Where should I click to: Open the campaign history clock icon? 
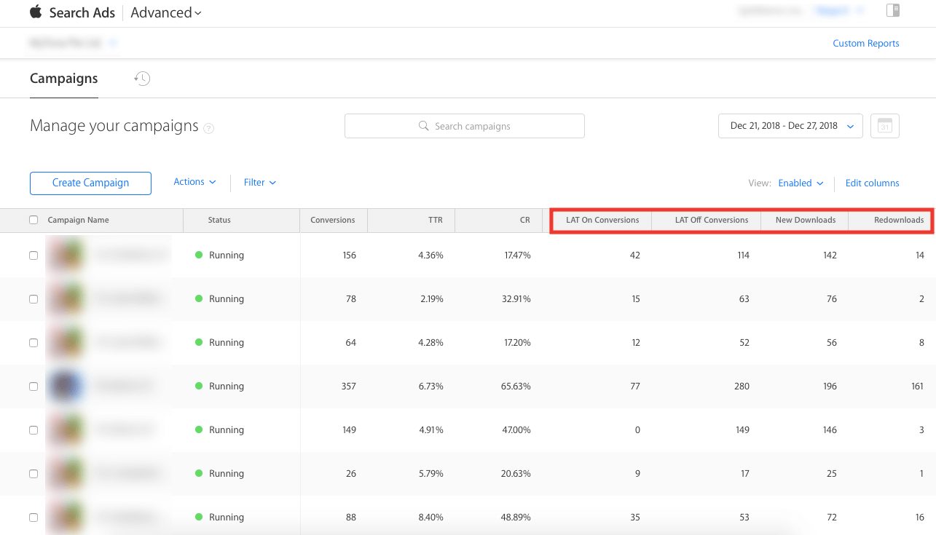142,79
